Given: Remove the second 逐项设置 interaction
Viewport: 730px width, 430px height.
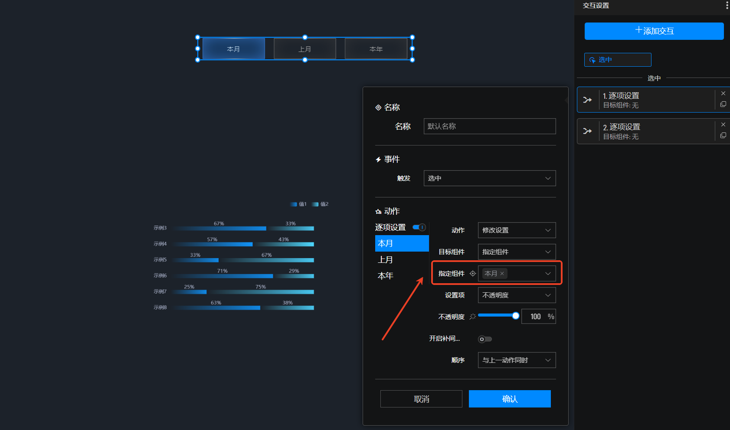Looking at the screenshot, I should (x=723, y=125).
